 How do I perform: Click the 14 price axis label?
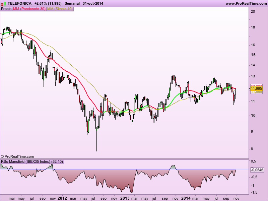tap(253, 65)
